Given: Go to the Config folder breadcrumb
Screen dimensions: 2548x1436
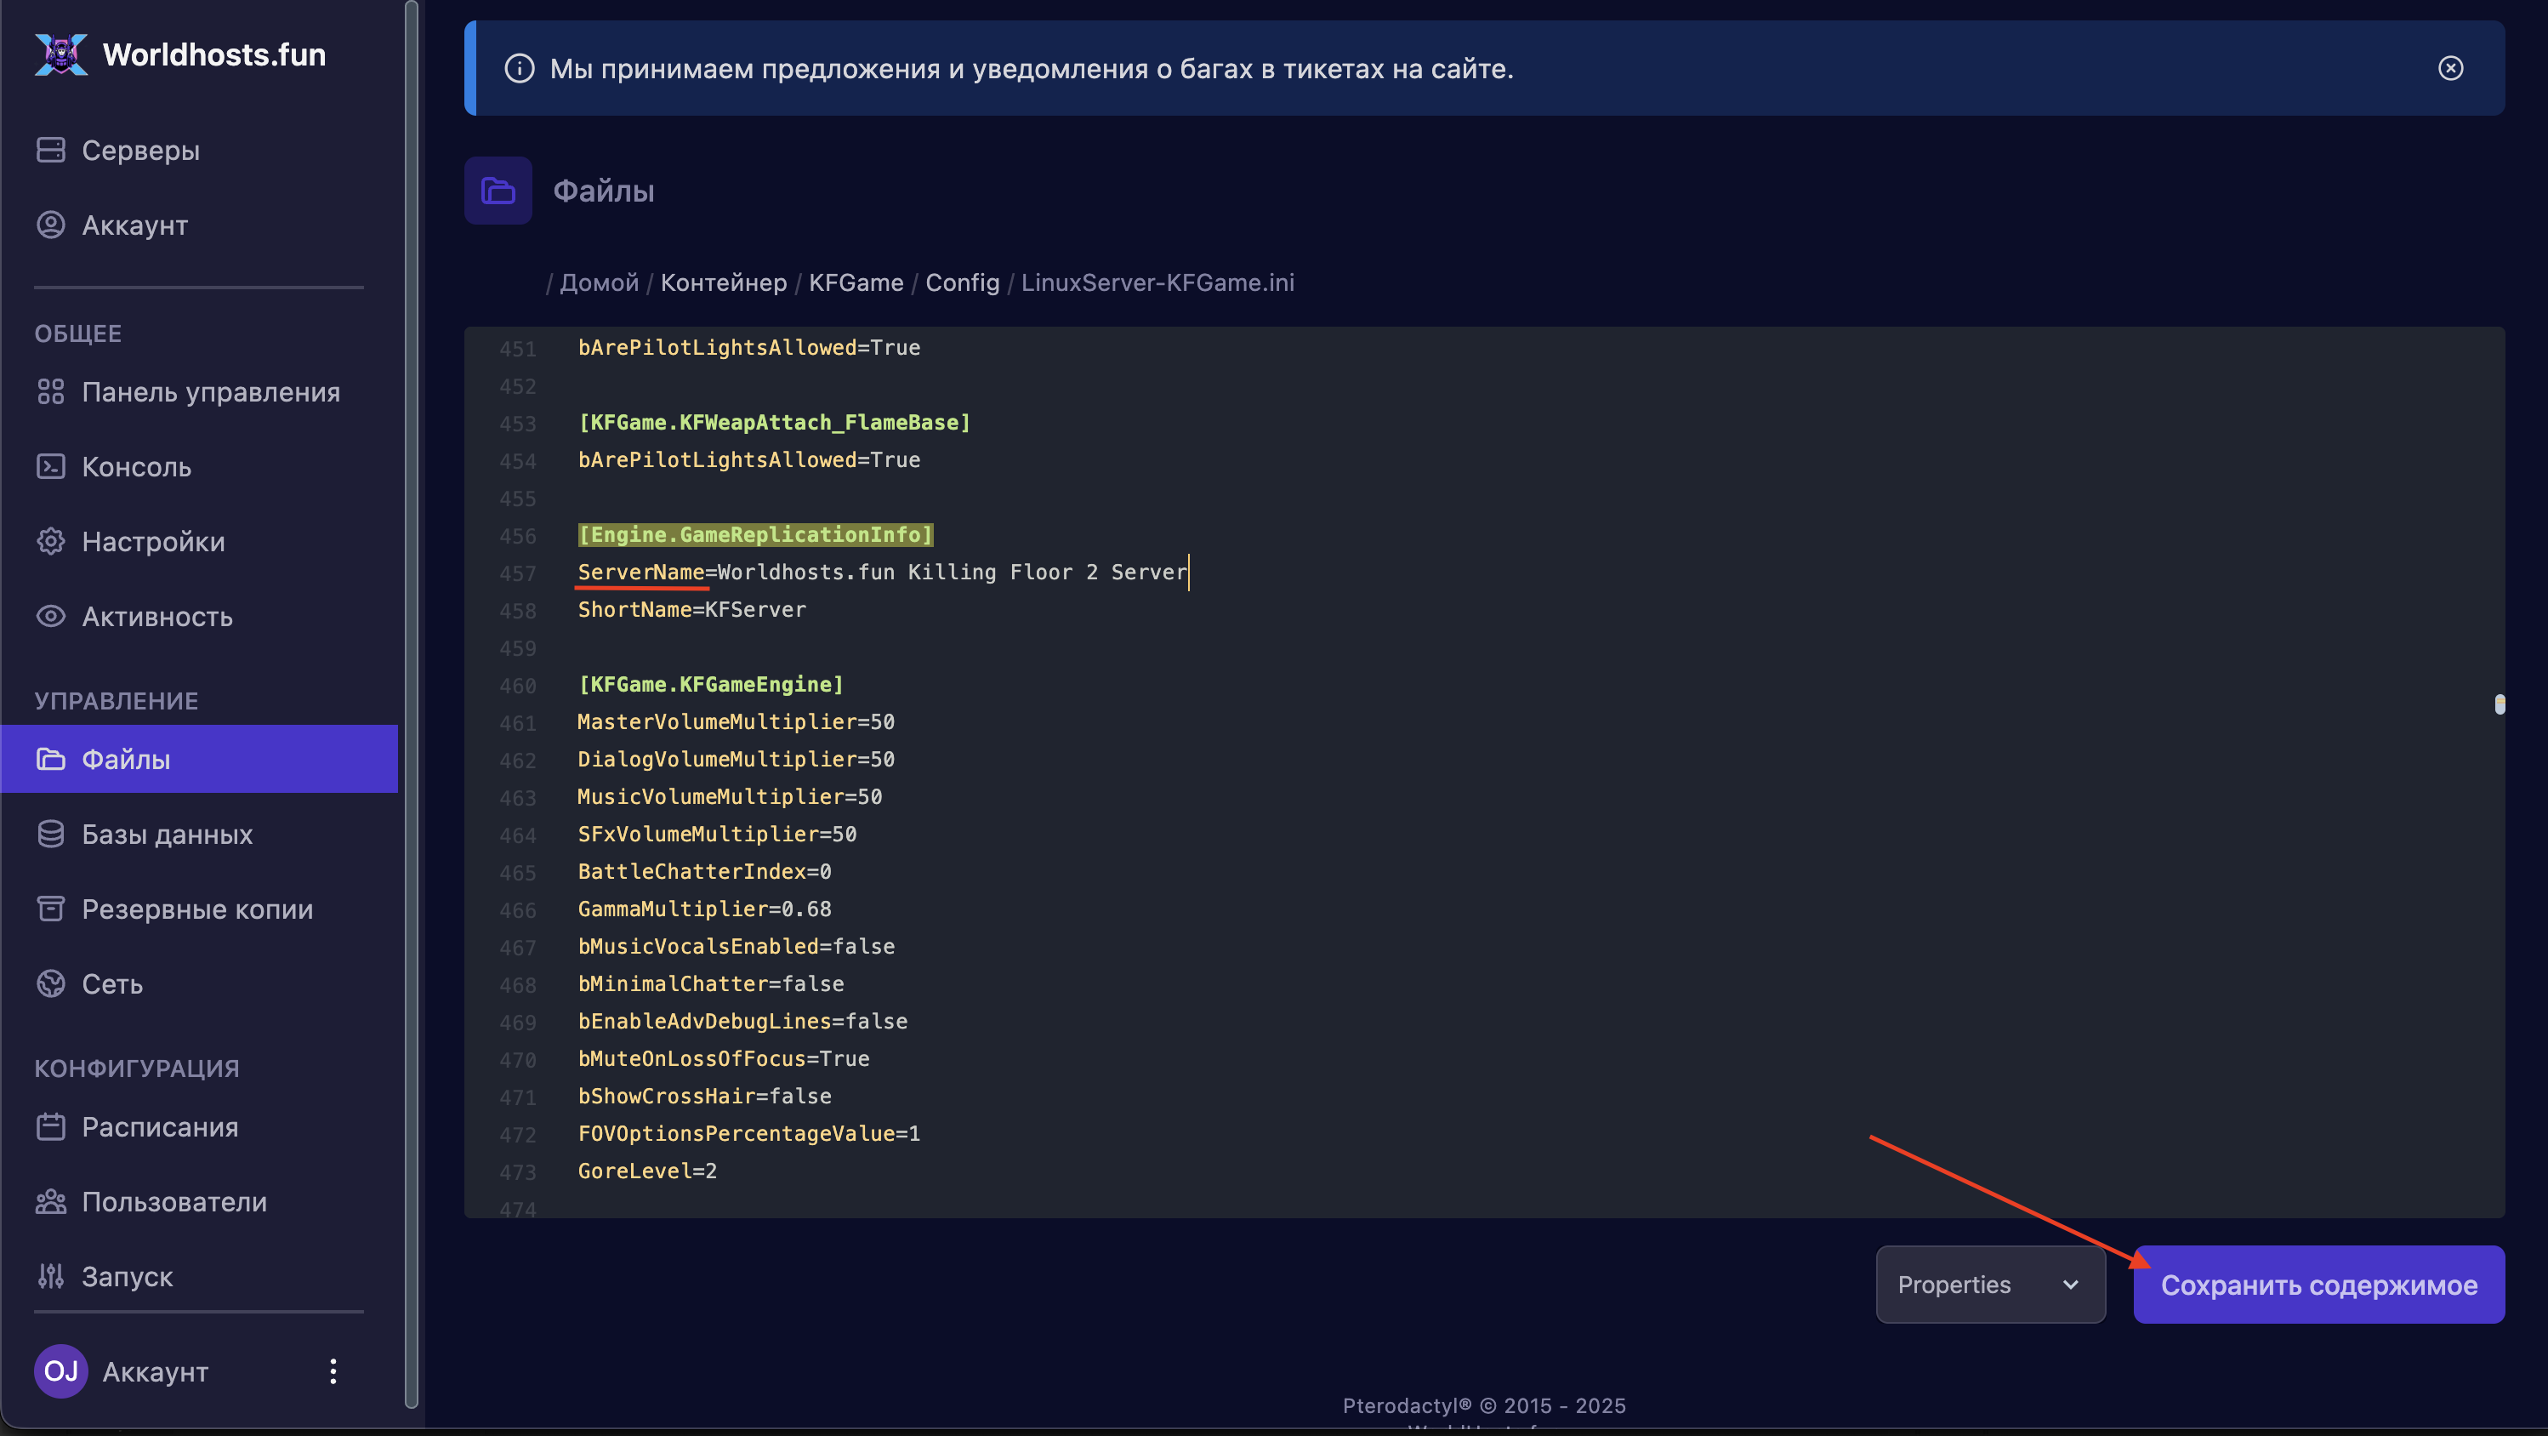Looking at the screenshot, I should [961, 283].
